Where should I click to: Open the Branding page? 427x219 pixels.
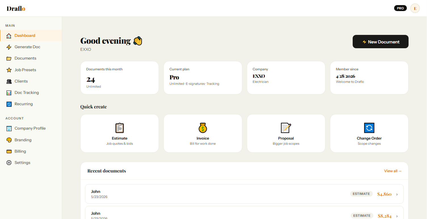(x=31, y=140)
